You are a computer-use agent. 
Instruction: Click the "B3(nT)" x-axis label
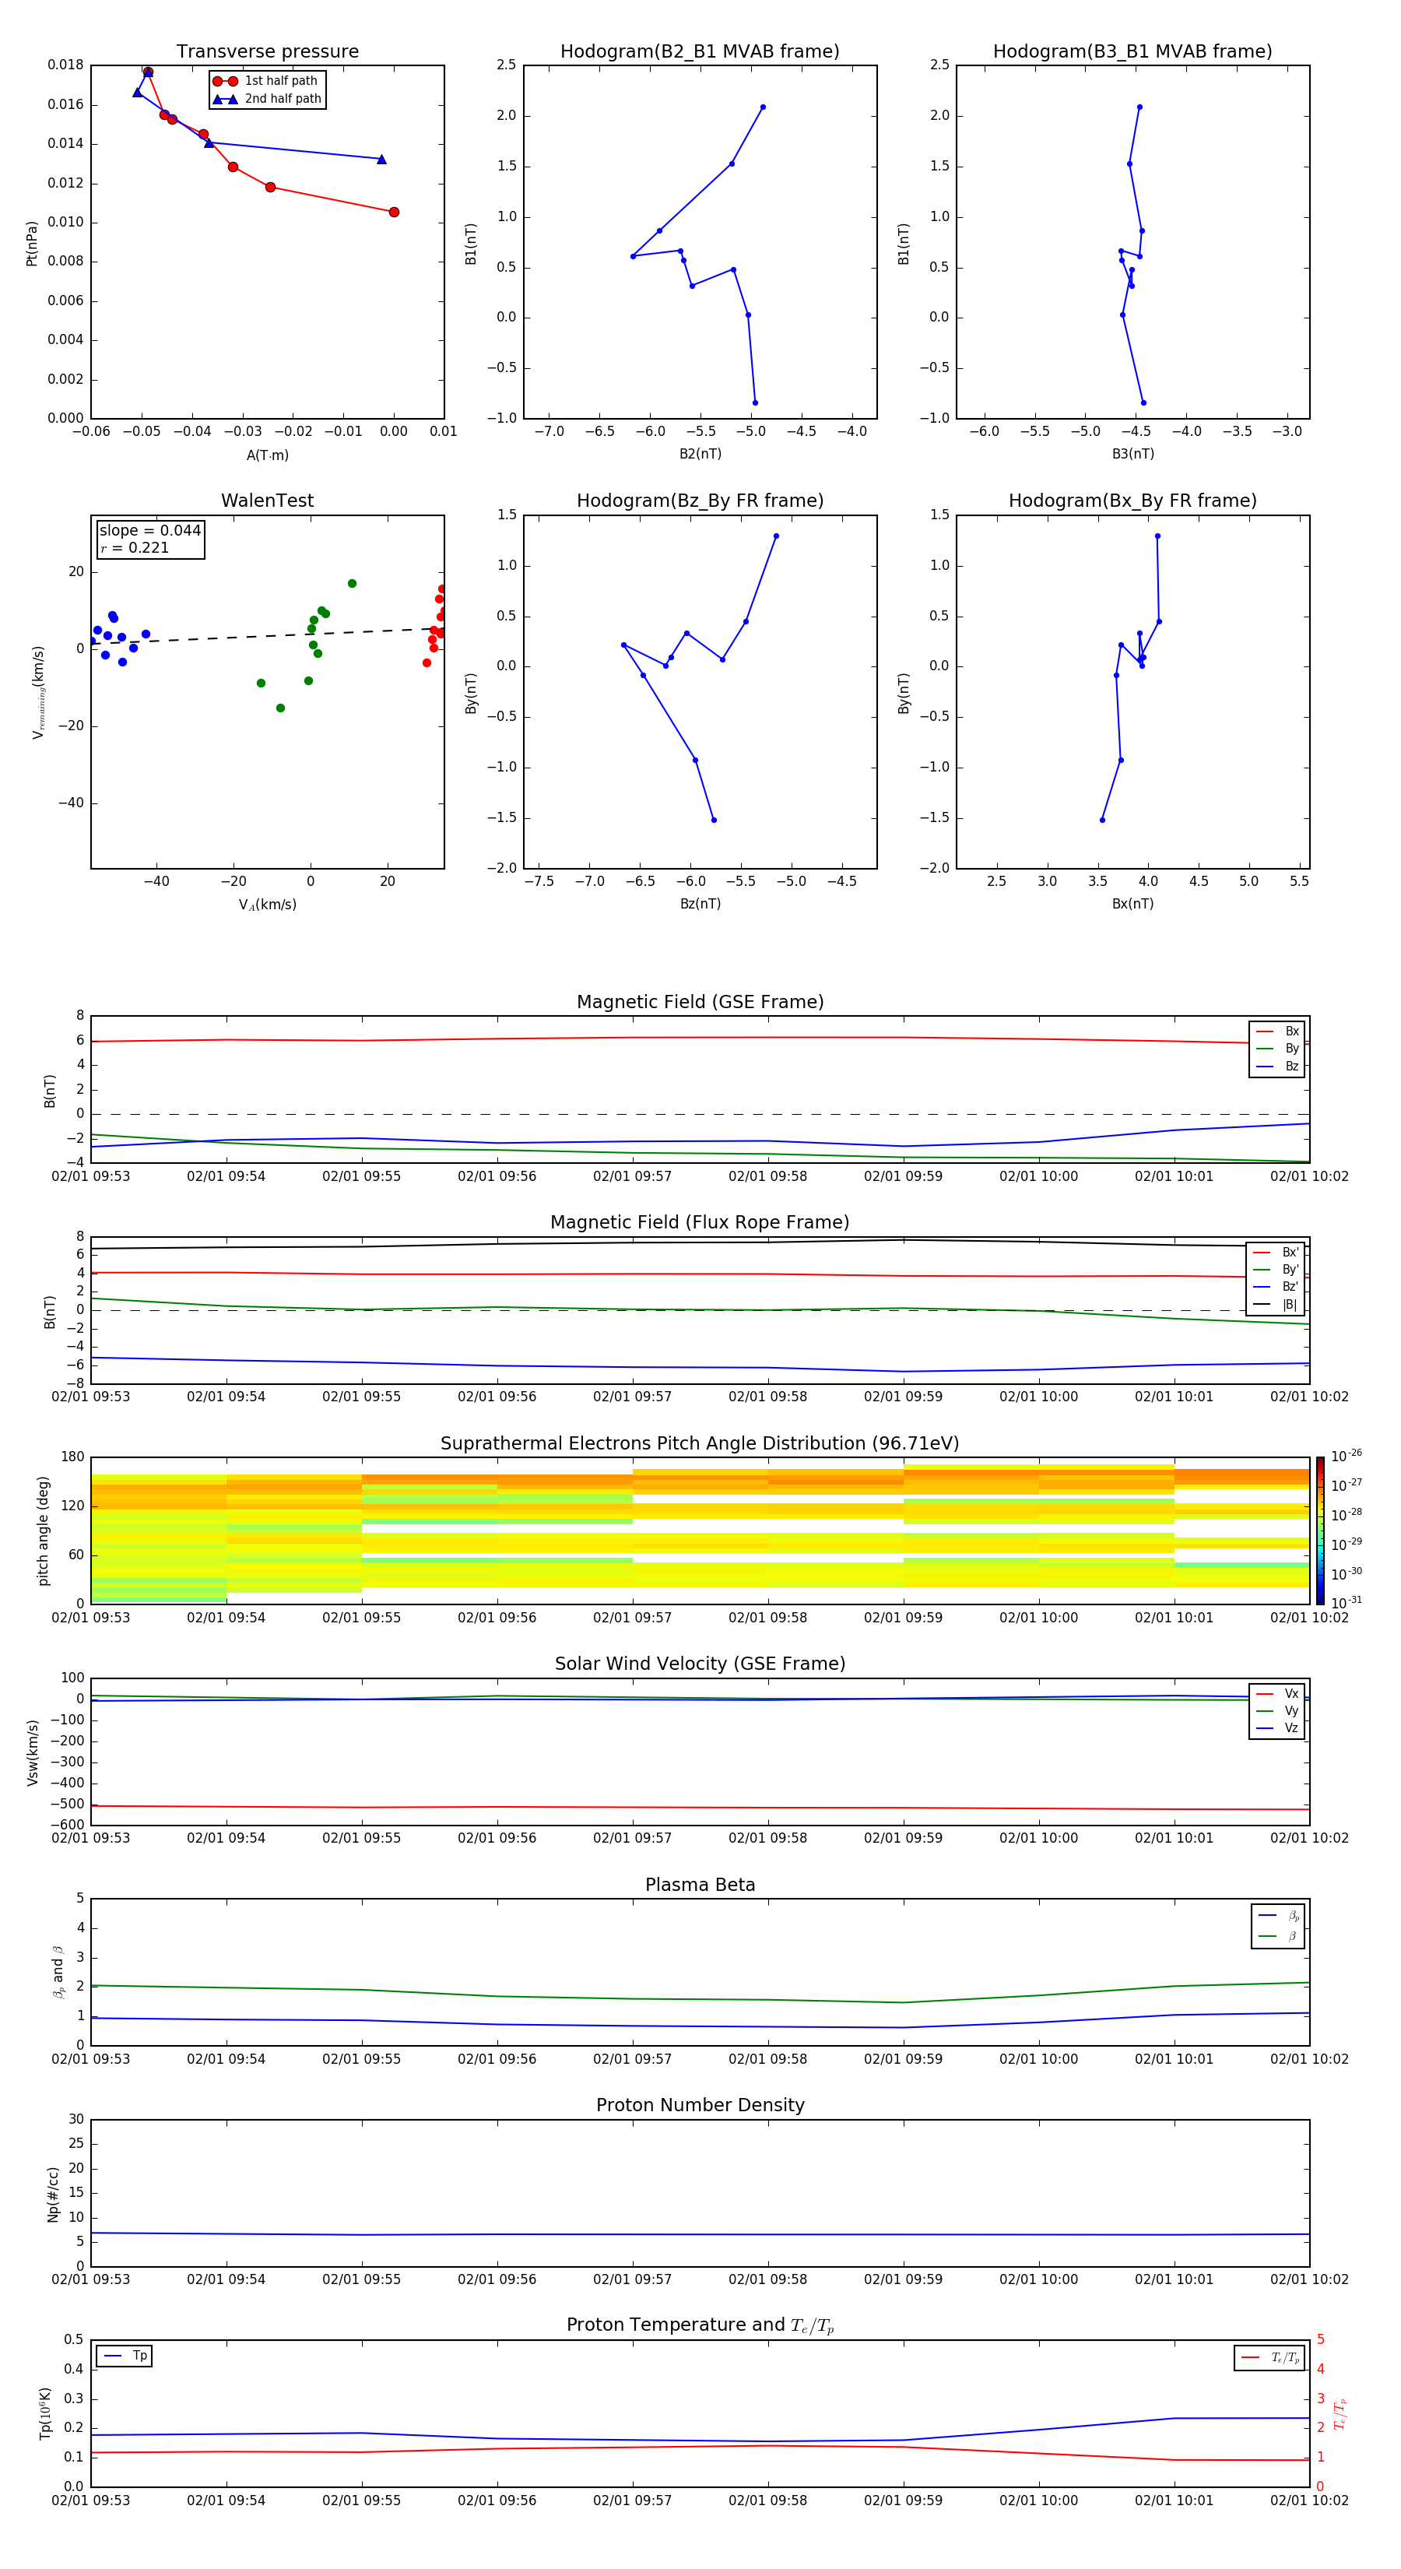[1132, 454]
